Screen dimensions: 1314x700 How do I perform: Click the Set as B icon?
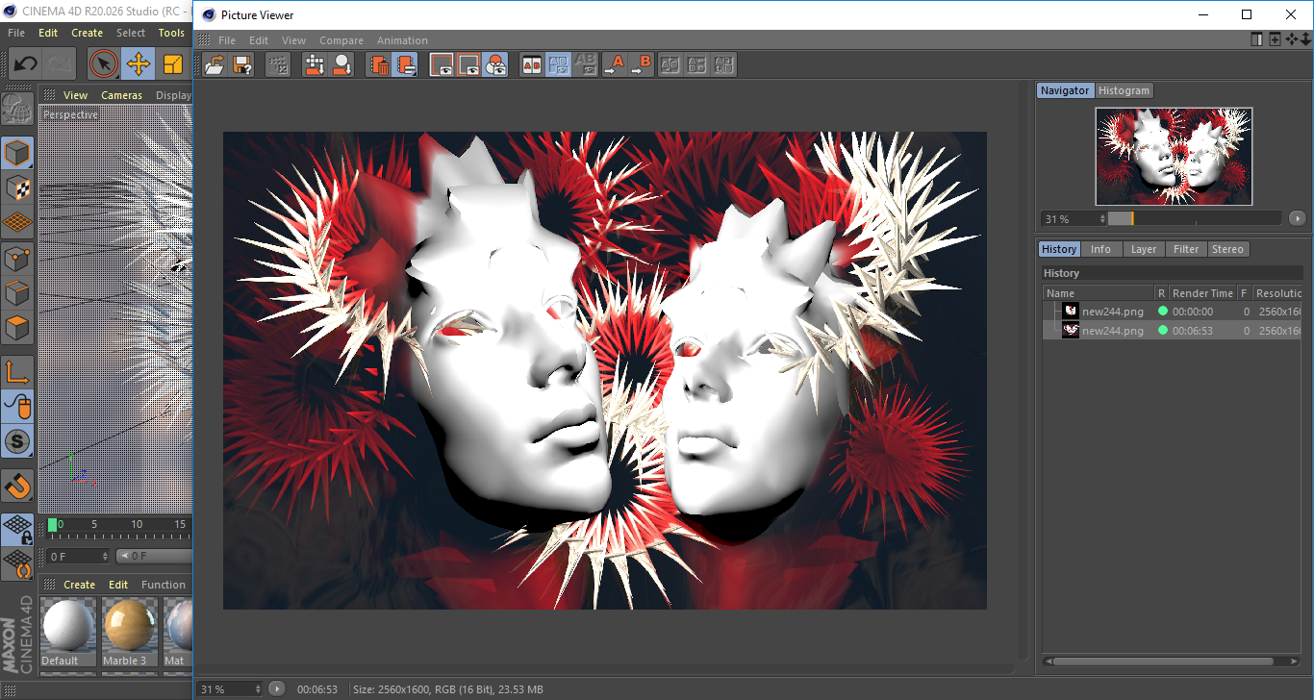641,64
